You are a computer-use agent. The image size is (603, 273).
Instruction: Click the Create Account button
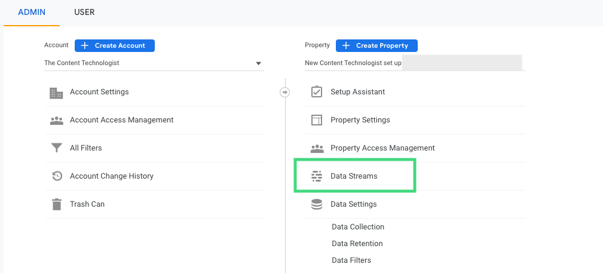[115, 45]
